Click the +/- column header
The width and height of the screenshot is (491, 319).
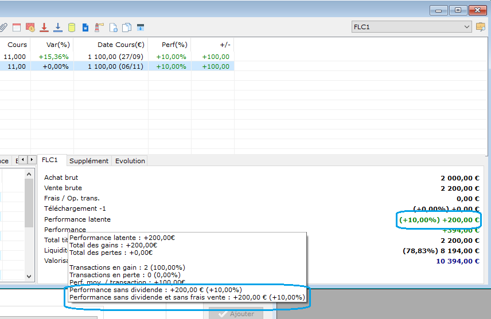tap(213, 45)
